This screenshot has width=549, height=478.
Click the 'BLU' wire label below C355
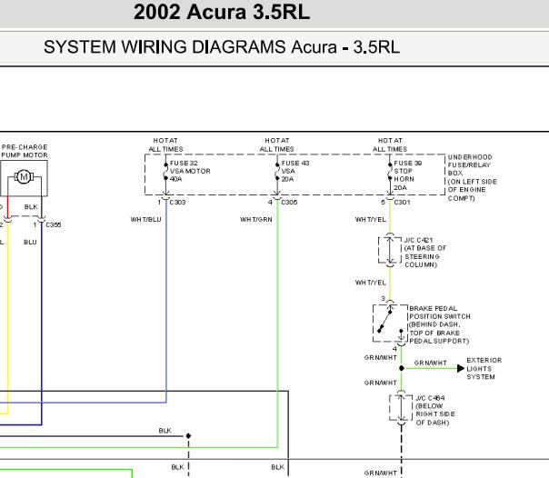click(x=30, y=242)
